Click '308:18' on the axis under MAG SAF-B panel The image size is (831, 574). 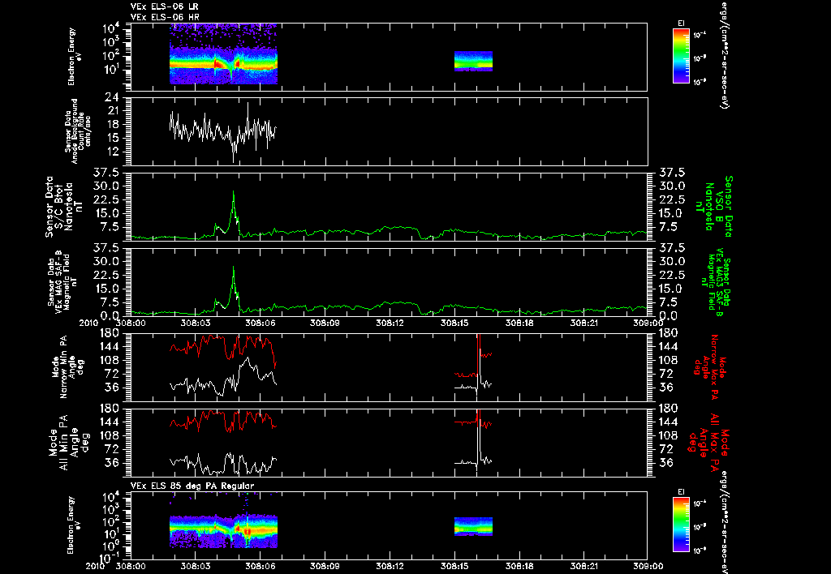(519, 323)
